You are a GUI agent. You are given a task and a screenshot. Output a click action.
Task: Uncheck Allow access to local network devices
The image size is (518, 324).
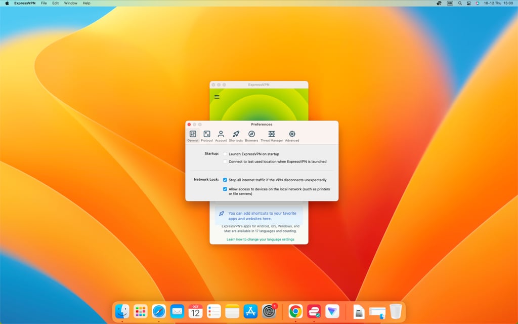click(x=225, y=189)
